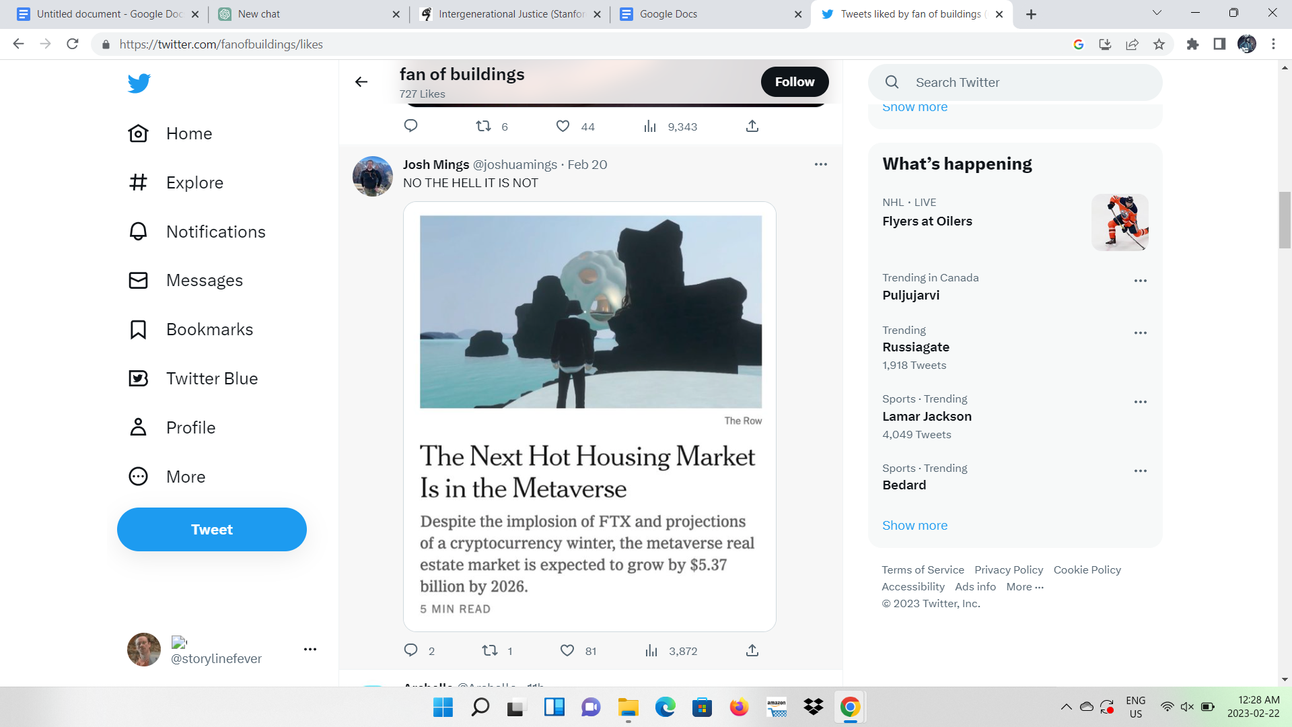Open Chrome extensions puzzle icon
Screen dimensions: 1292x727
[1192, 44]
